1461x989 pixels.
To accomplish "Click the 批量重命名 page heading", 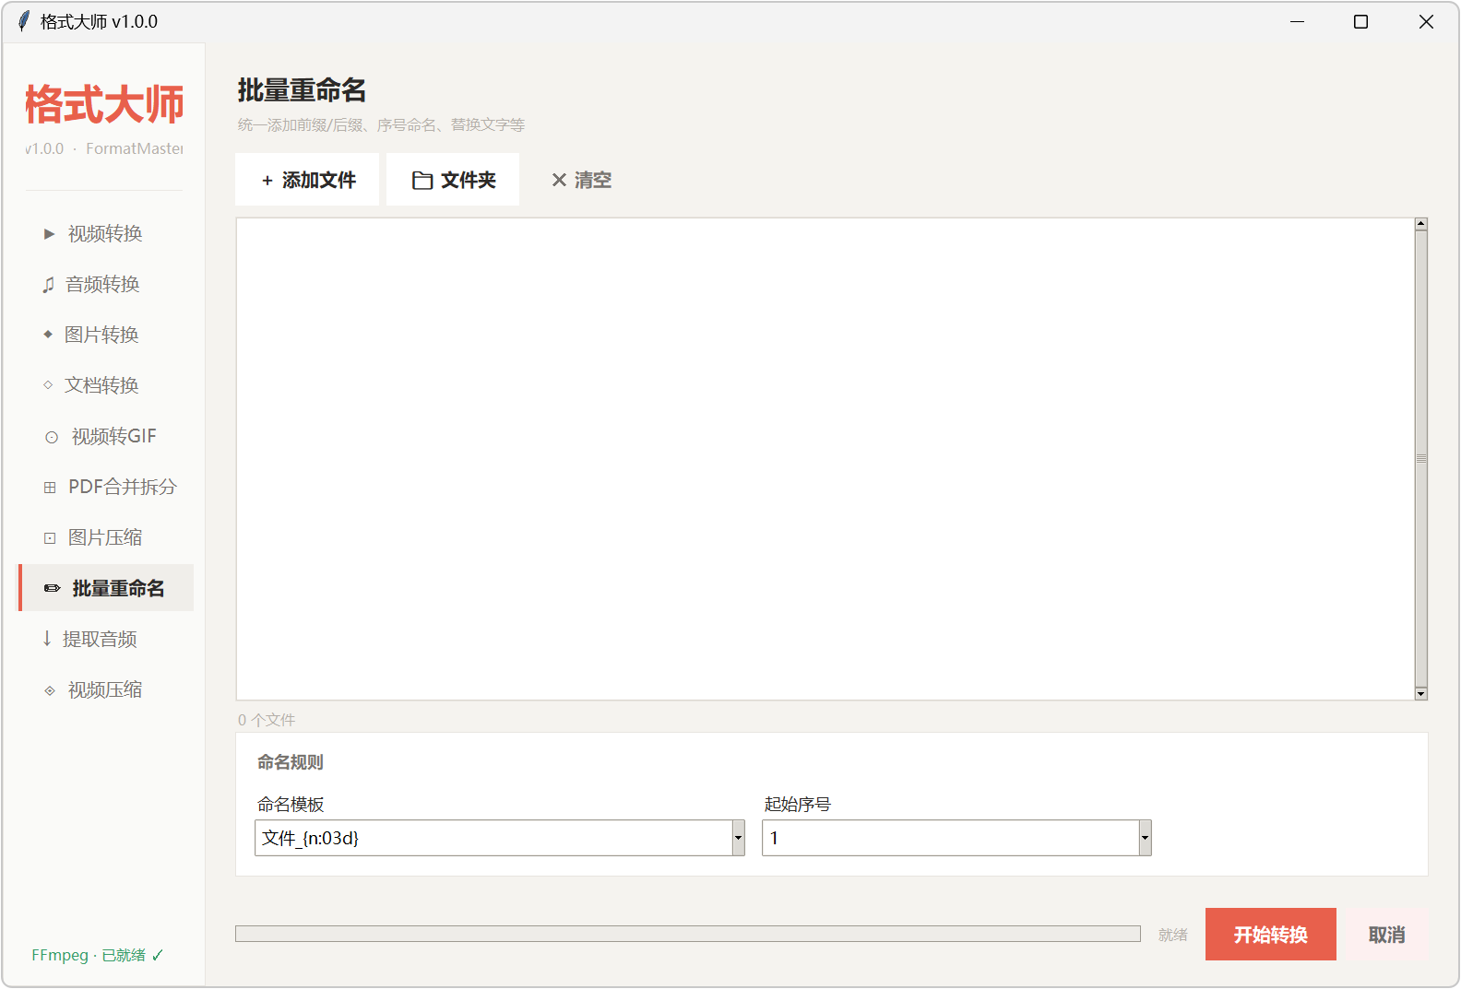I will click(303, 90).
